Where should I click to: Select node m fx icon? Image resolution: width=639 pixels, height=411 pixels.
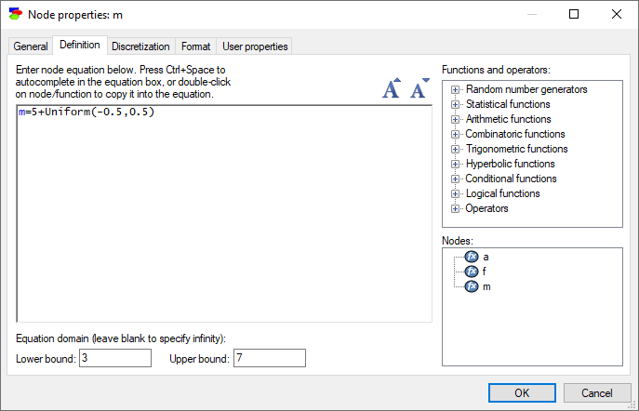click(x=472, y=286)
